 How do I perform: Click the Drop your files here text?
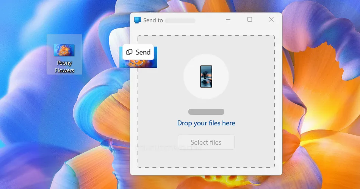tap(206, 123)
